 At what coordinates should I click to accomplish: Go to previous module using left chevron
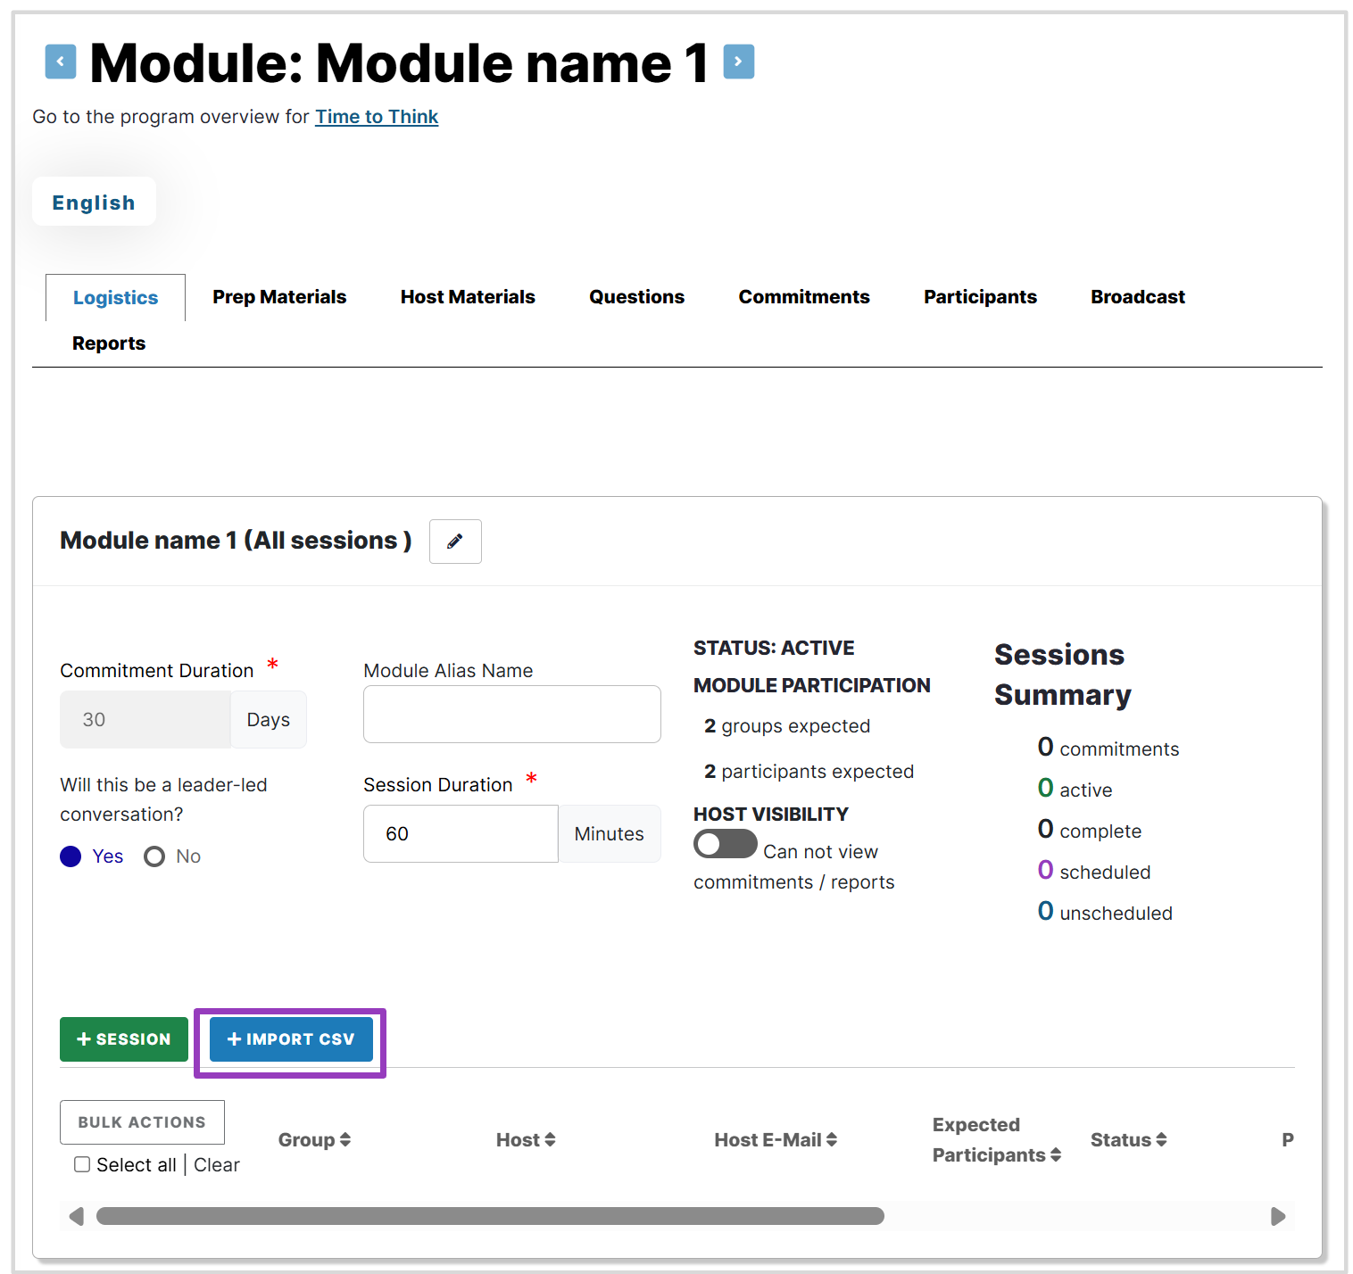pyautogui.click(x=61, y=62)
